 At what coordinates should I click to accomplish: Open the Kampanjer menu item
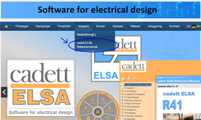click(43, 26)
